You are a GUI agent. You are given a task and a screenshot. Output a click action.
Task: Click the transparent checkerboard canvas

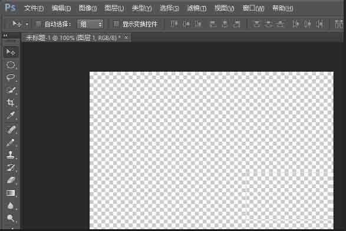tap(212, 150)
